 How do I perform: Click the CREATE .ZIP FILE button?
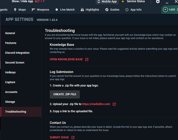[65, 94]
